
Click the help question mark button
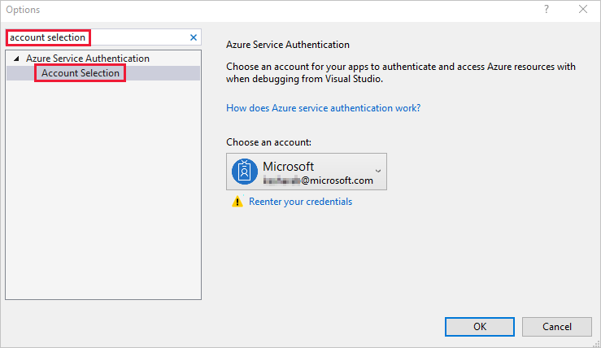coord(544,10)
